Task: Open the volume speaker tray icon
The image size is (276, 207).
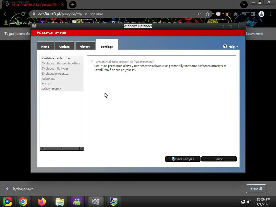Action: [x=249, y=202]
